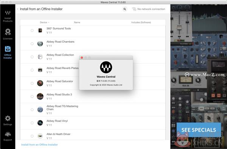Open the Licenses section
The width and height of the screenshot is (227, 149).
(8, 34)
